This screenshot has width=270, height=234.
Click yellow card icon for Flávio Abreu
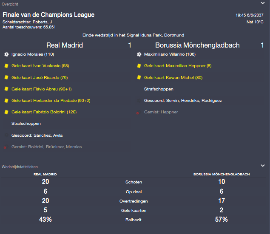[x=6, y=89]
